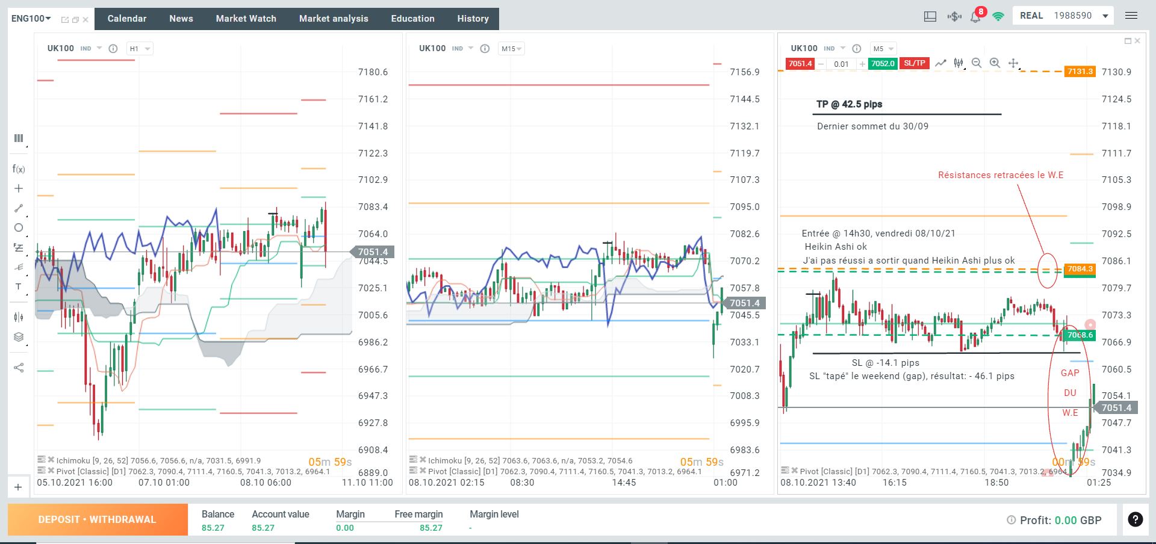Click the red sell price 7051.4 button
Image resolution: width=1156 pixels, height=544 pixels.
click(800, 64)
